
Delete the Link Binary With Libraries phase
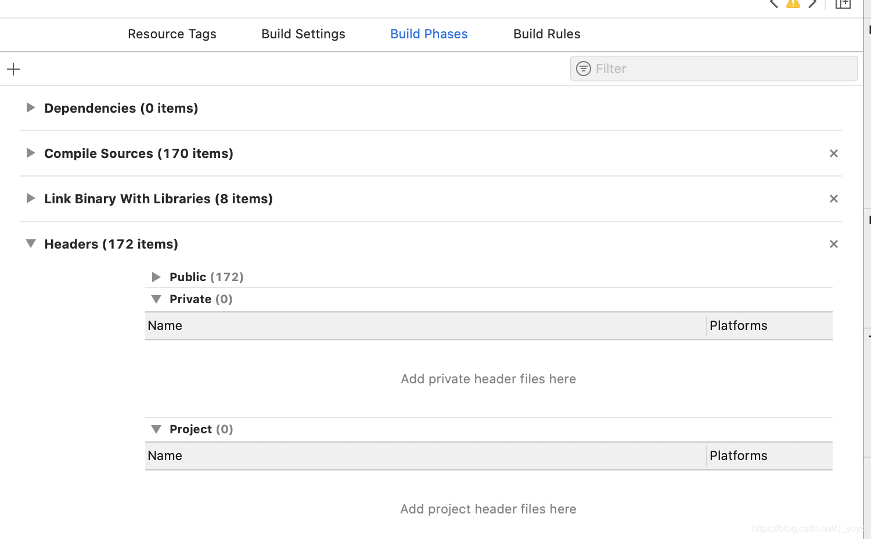(x=834, y=199)
